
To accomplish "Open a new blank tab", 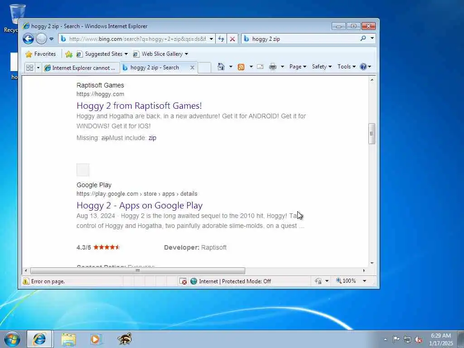I will [x=204, y=68].
